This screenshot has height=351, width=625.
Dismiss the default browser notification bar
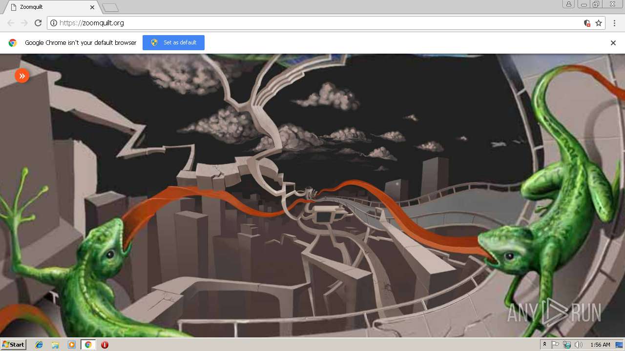[613, 43]
